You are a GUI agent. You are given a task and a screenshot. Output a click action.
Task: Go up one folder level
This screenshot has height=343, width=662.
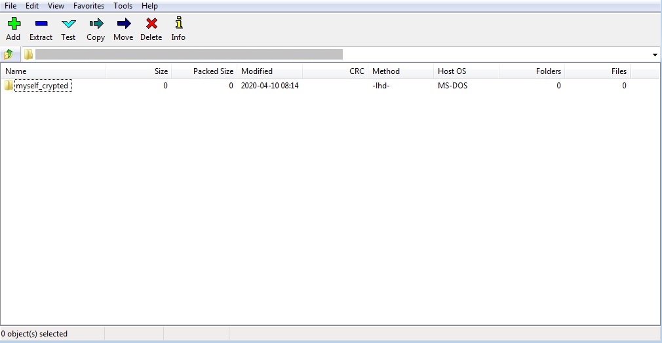pyautogui.click(x=9, y=54)
